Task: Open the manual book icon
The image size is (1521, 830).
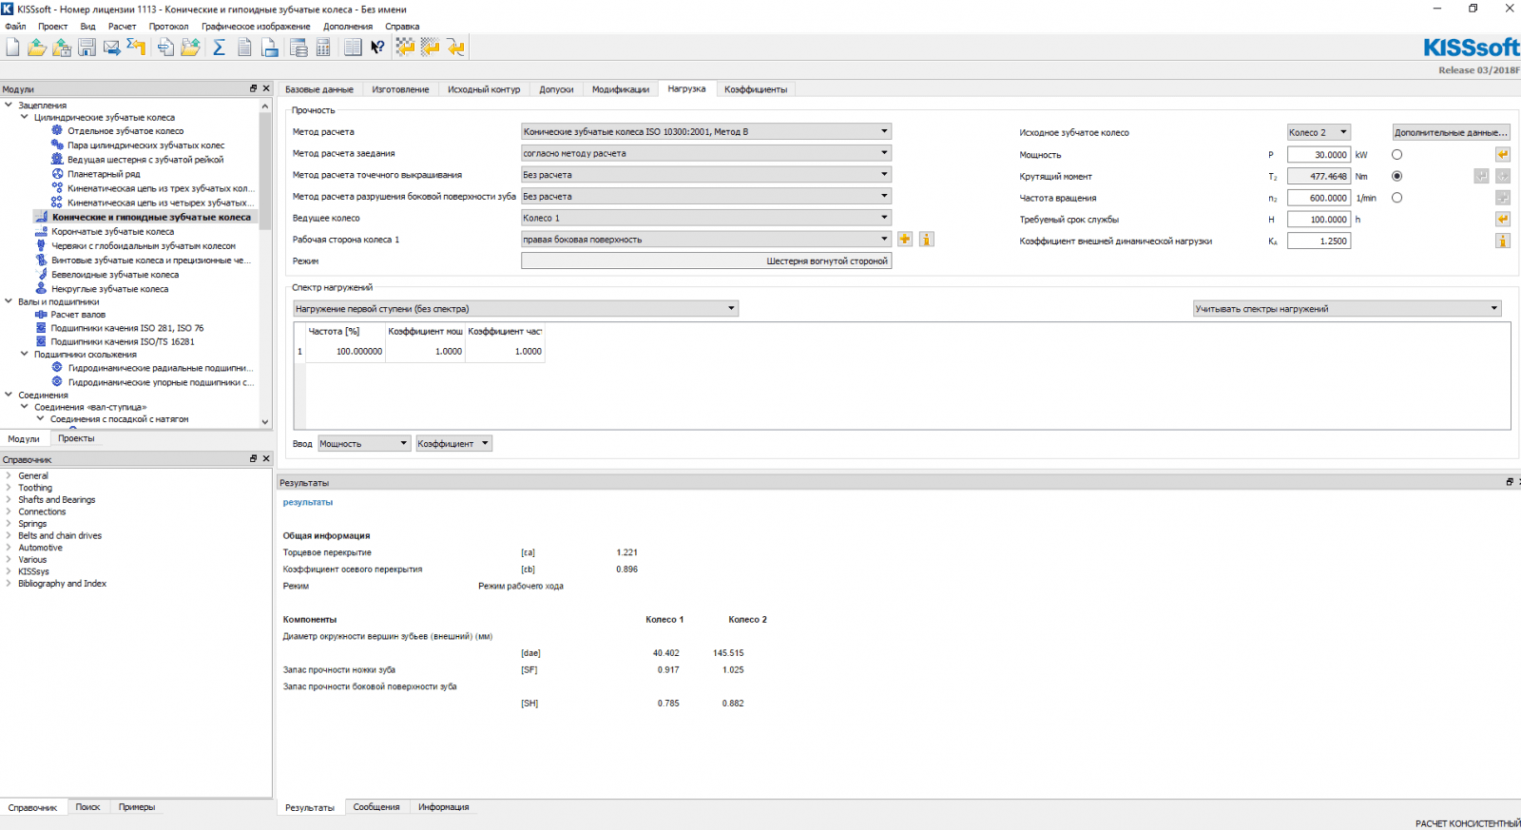Action: (353, 48)
